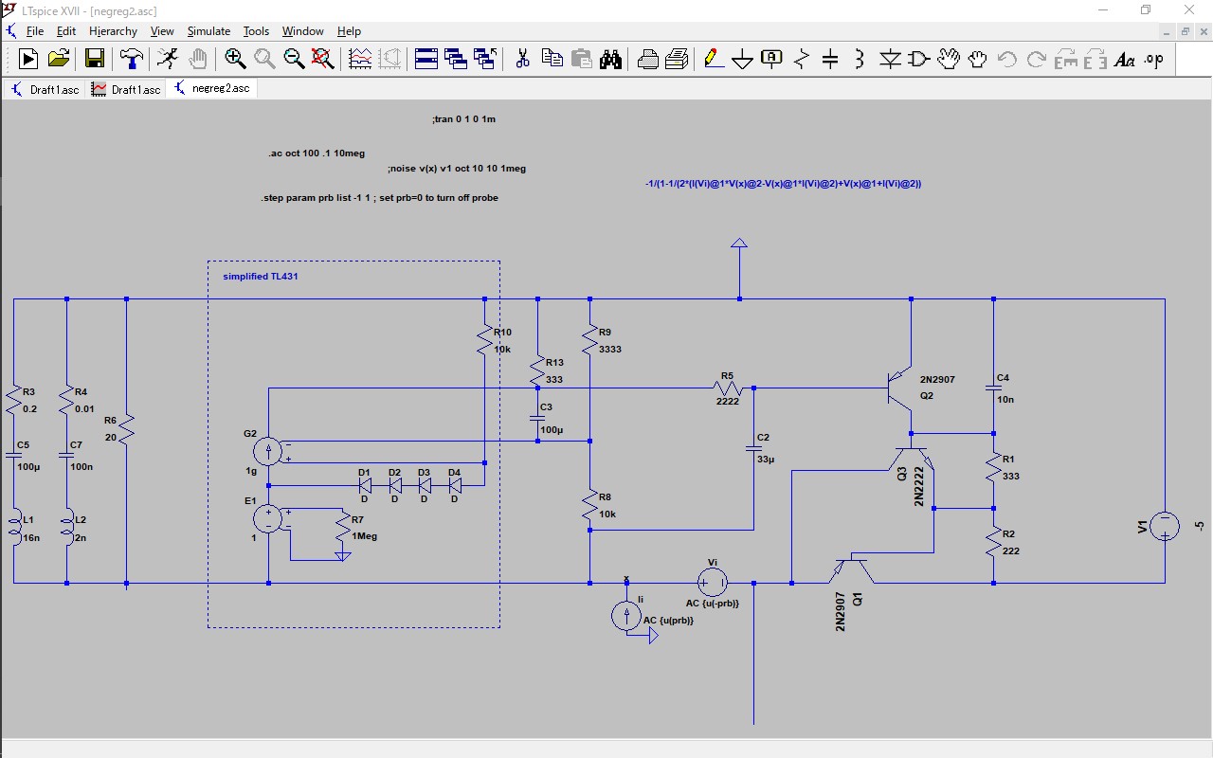Place a ground symbol from the toolbar
This screenshot has height=758, width=1213.
tap(743, 59)
